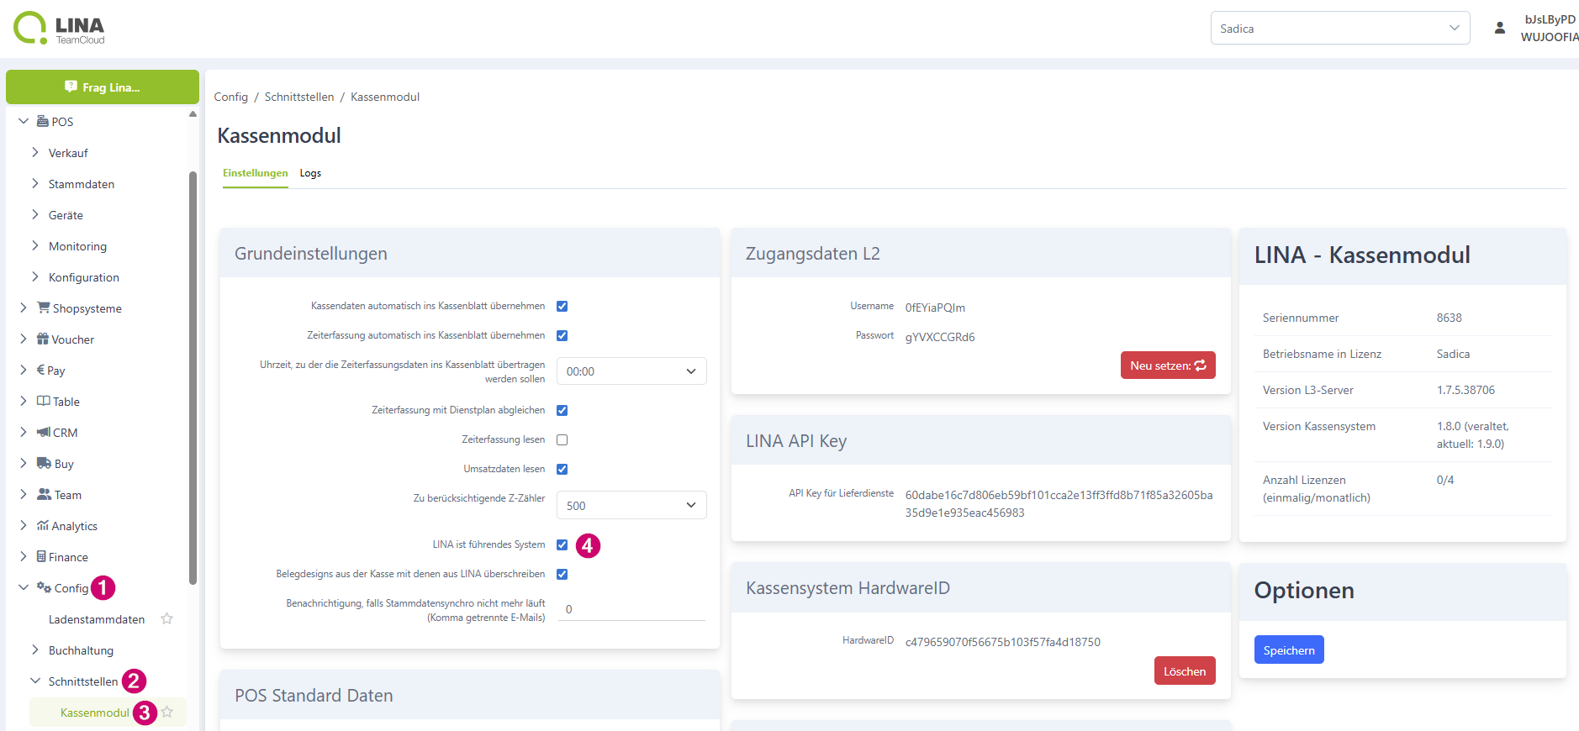Click the Neu setzen button

tap(1168, 365)
